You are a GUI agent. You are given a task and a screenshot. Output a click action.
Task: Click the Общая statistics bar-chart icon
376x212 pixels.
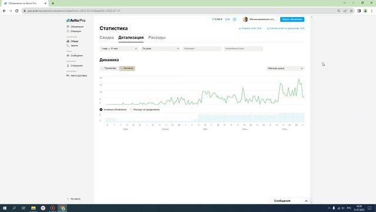(68, 41)
